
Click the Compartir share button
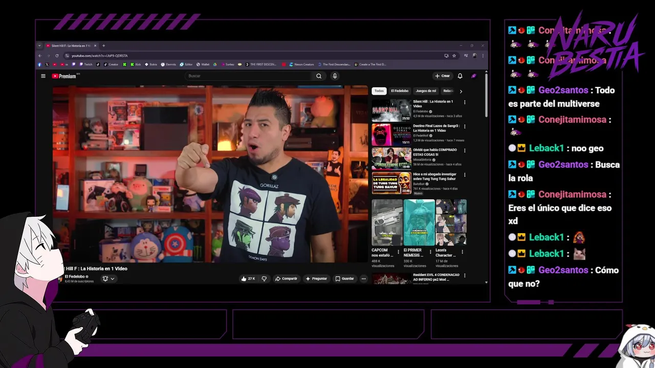pos(286,279)
